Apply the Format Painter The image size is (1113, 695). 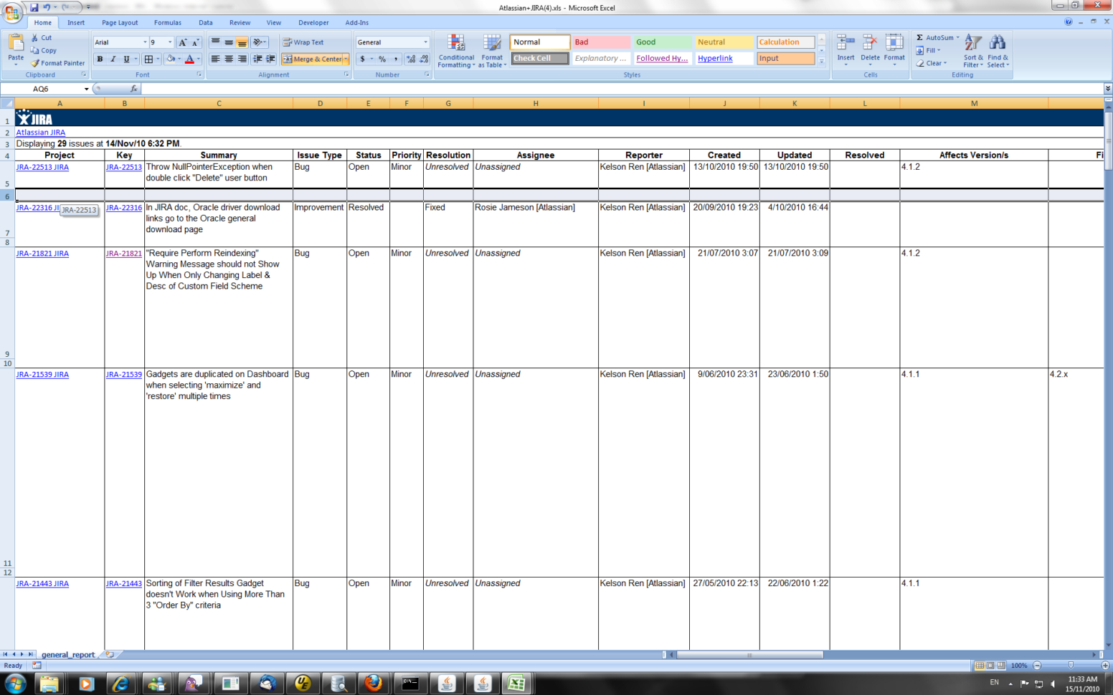tap(58, 63)
